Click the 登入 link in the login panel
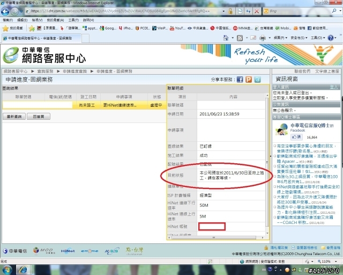This screenshot has height=275, width=343. tap(333, 87)
